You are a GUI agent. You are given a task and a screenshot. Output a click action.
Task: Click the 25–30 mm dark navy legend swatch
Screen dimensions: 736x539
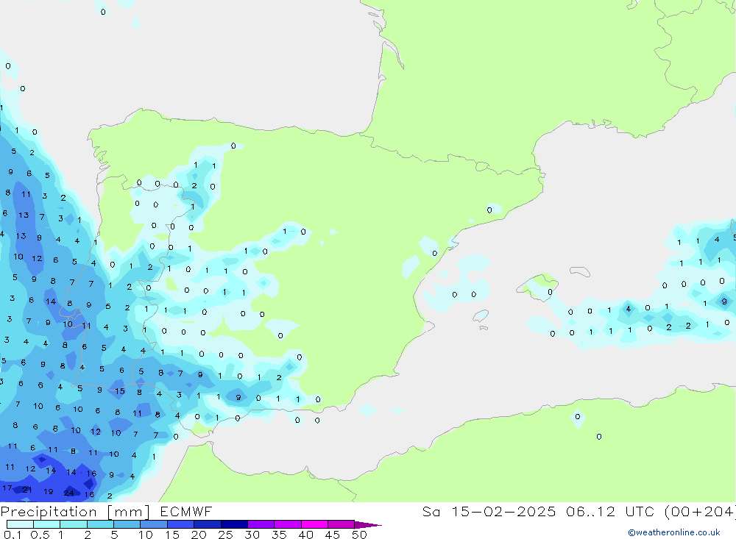tap(234, 524)
